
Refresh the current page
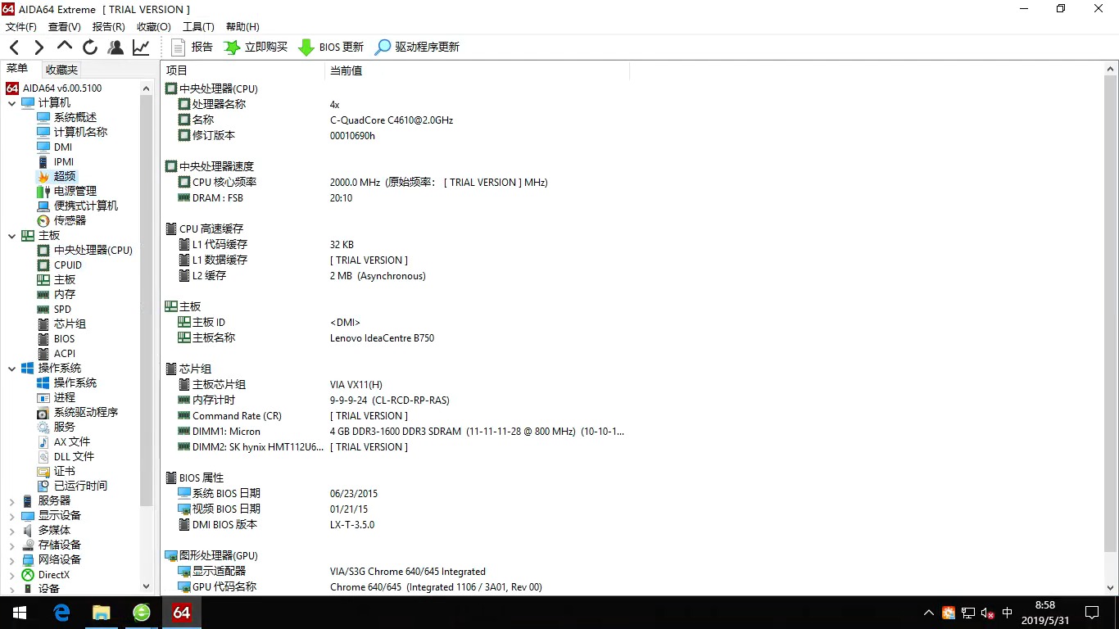(x=90, y=48)
